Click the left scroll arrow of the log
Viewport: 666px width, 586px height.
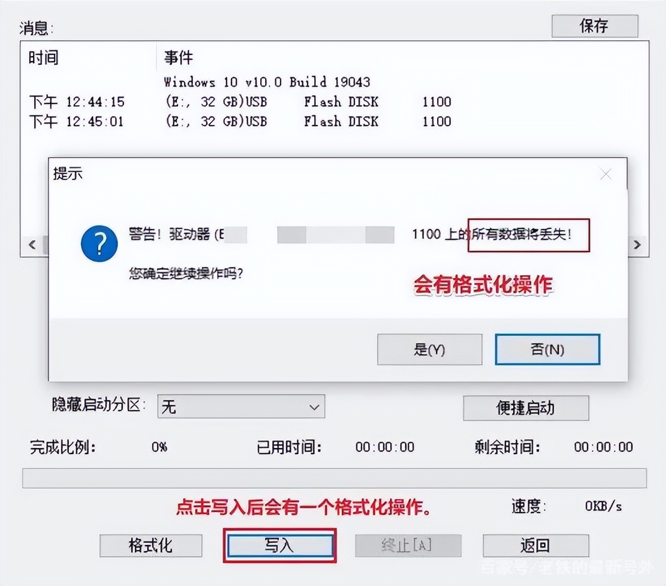click(x=32, y=245)
